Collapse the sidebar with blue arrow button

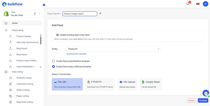pyautogui.click(x=44, y=5)
